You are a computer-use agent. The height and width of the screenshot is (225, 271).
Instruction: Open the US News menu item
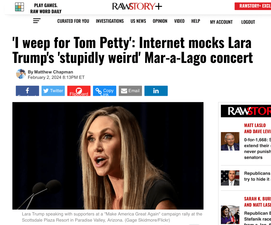pos(138,21)
